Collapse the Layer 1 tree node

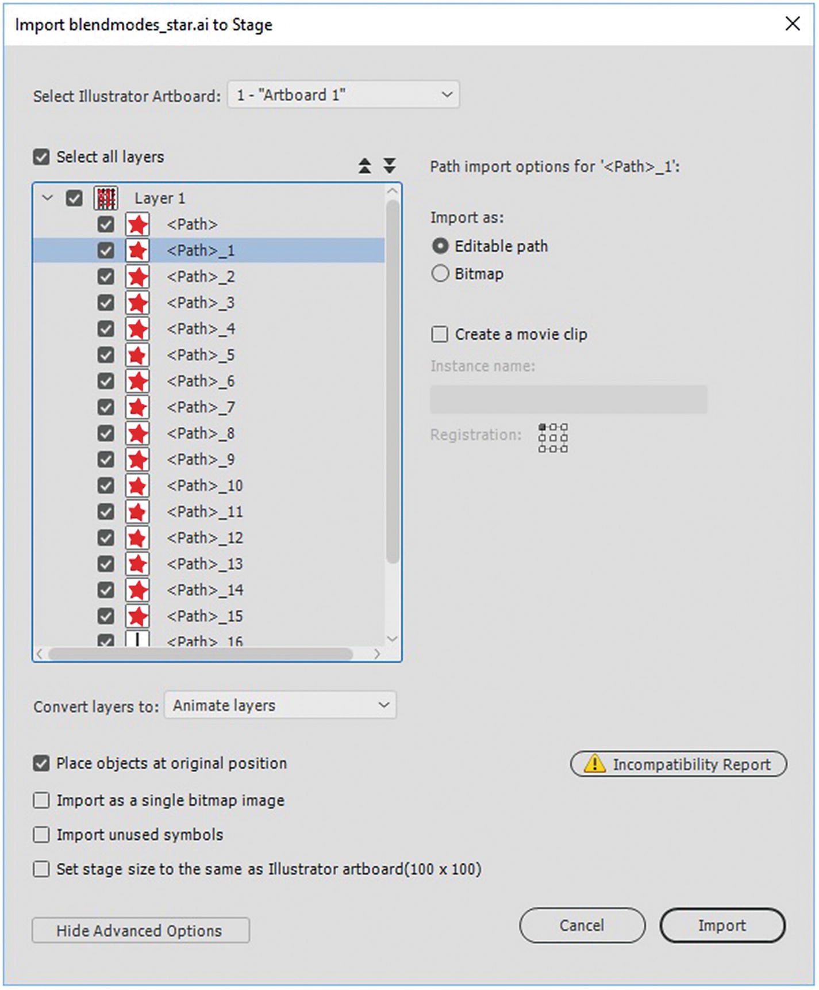coord(48,198)
